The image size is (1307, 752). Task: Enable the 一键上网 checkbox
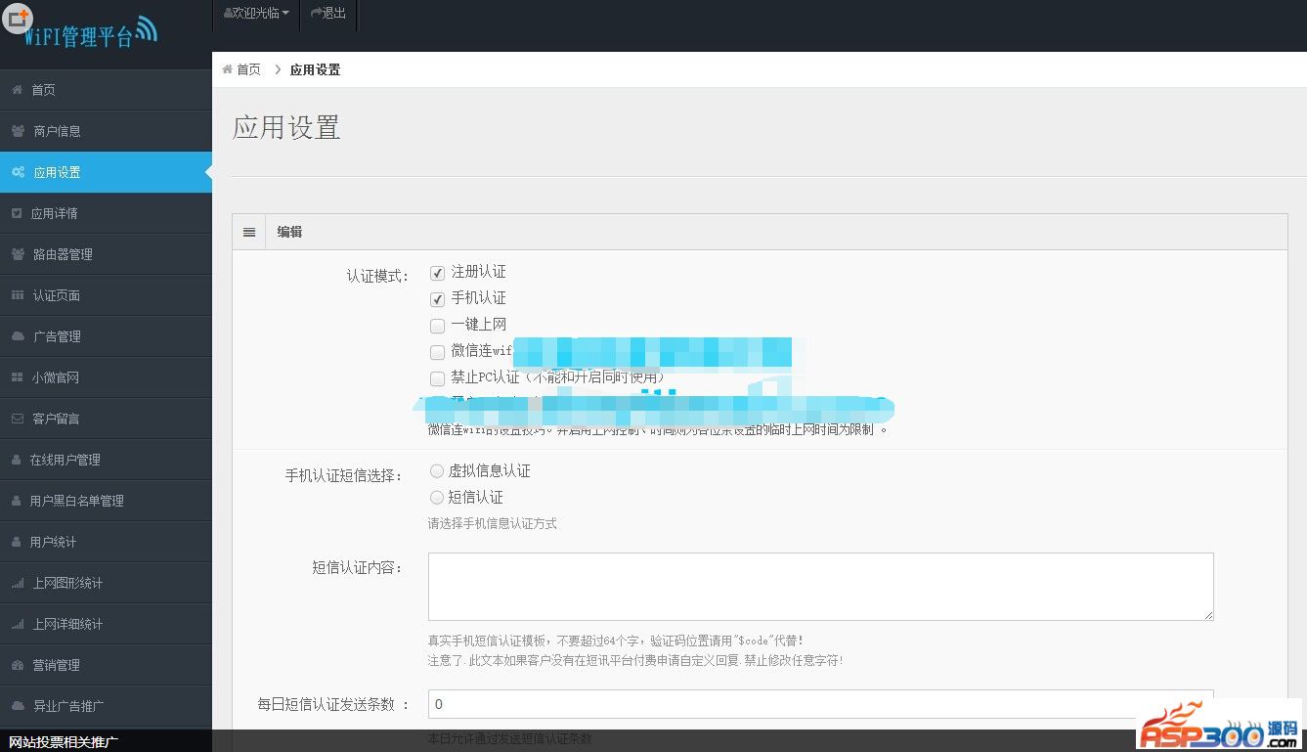click(x=437, y=326)
